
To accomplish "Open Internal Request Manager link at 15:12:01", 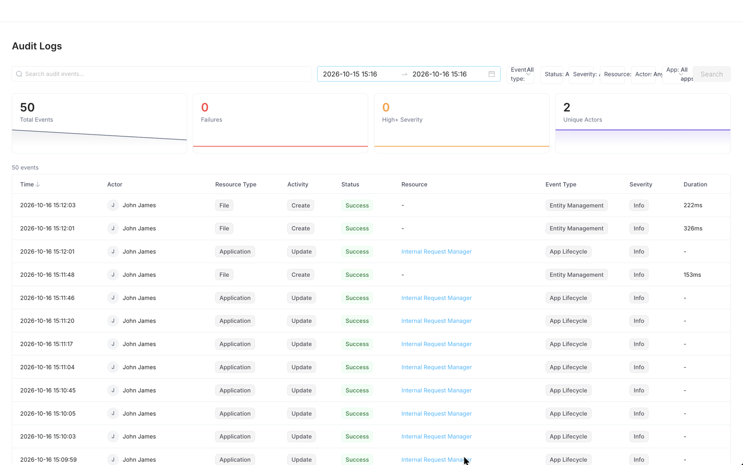I will 437,252.
